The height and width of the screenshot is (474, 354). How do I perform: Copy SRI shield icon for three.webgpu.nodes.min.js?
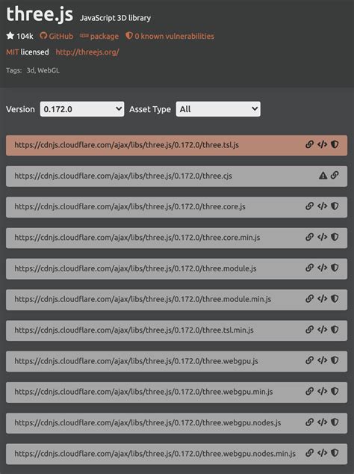335,453
